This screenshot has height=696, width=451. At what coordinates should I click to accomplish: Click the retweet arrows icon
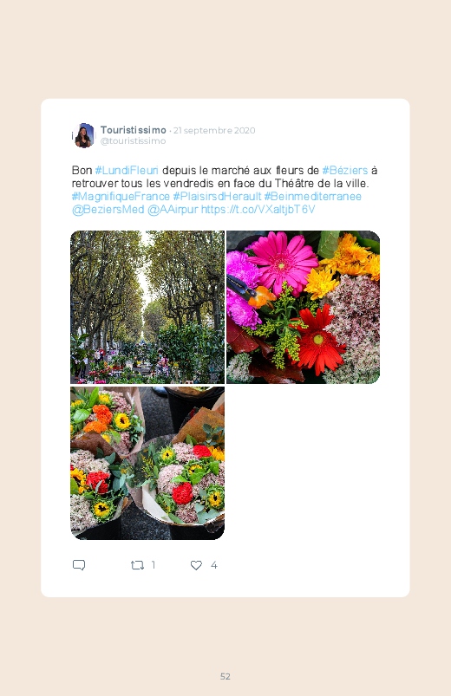(x=137, y=565)
